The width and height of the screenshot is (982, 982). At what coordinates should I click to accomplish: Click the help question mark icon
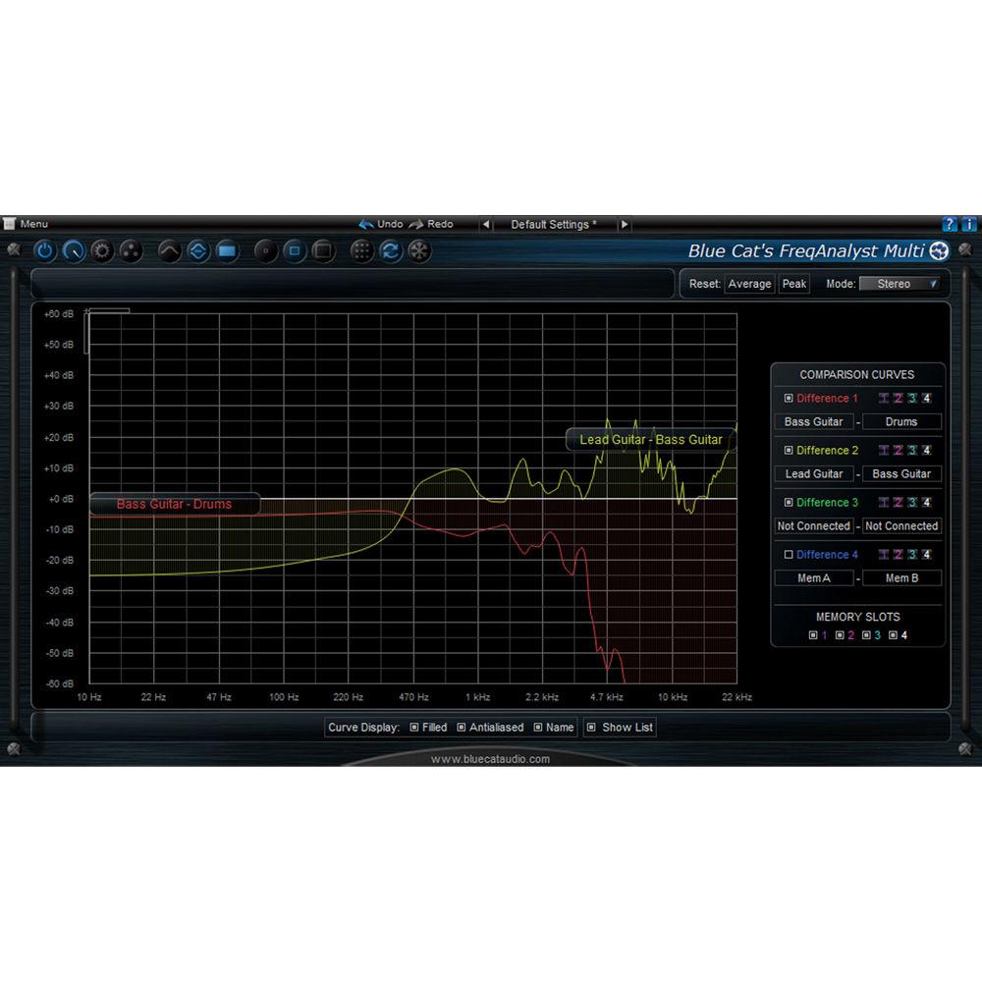951,223
